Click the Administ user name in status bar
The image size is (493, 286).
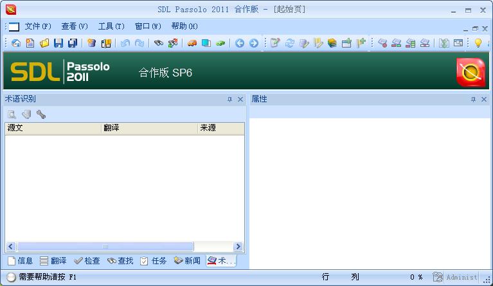[462, 277]
